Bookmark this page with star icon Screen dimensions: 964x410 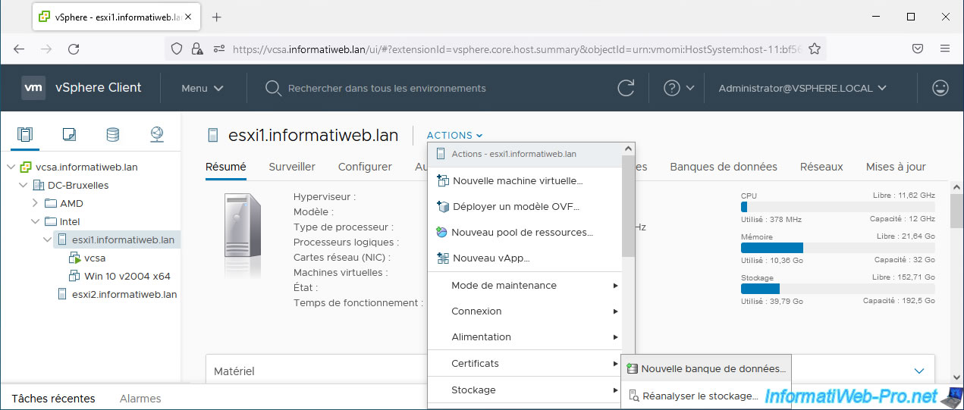coord(815,49)
